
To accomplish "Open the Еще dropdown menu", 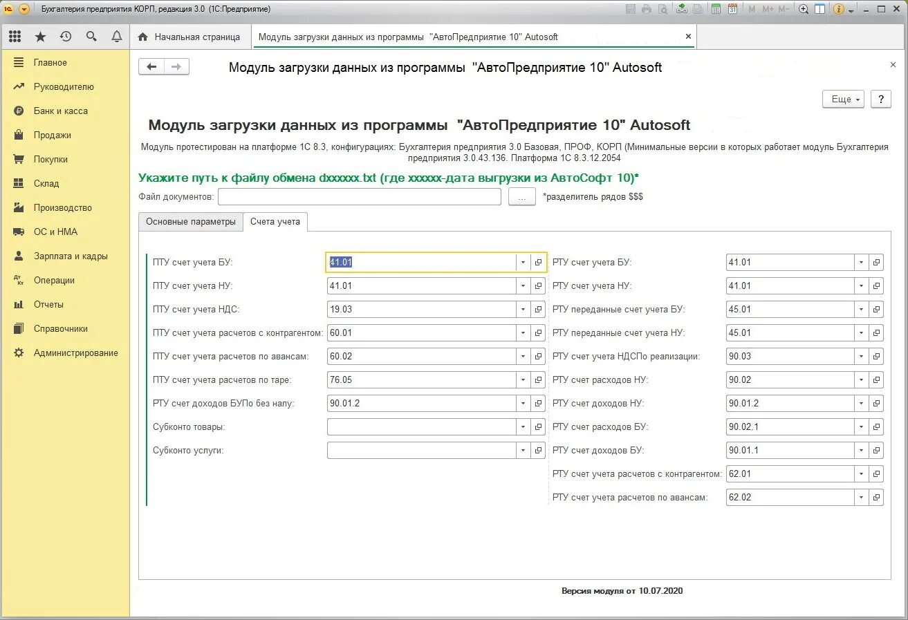I will click(x=844, y=100).
